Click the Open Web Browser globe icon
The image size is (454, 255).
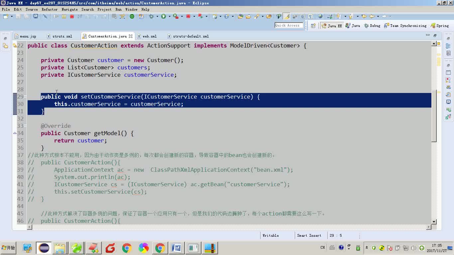(320, 16)
